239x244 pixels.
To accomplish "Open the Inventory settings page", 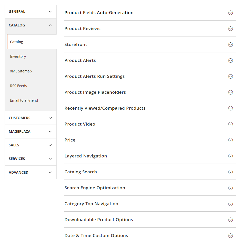I will tap(18, 57).
